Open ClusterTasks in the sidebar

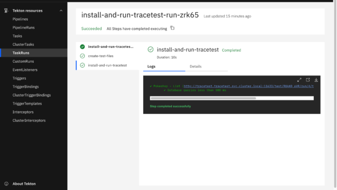tap(23, 44)
